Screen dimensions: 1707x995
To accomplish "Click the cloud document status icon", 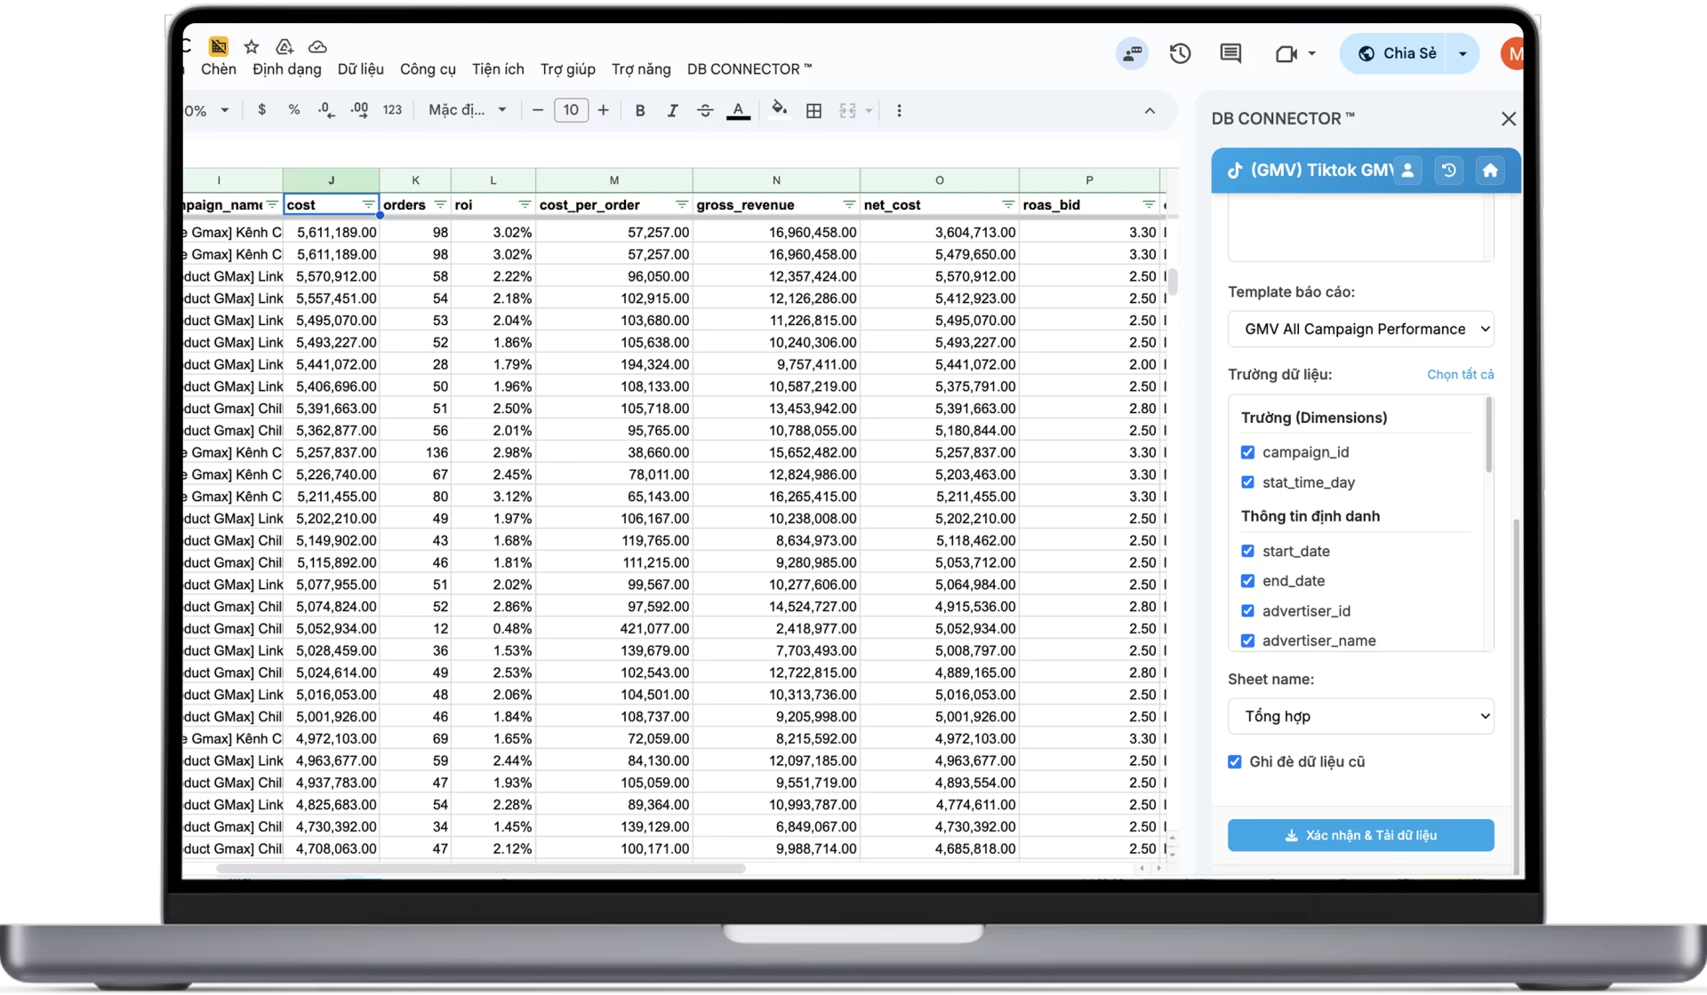I will coord(317,46).
